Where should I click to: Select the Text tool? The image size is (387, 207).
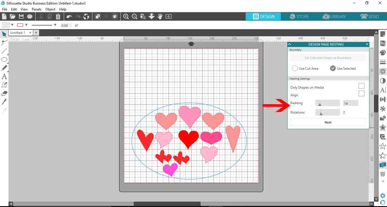[x=4, y=77]
